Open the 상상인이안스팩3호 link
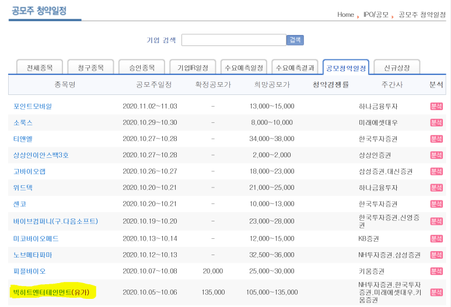Screen dimensions: 451x307 click(x=41, y=155)
